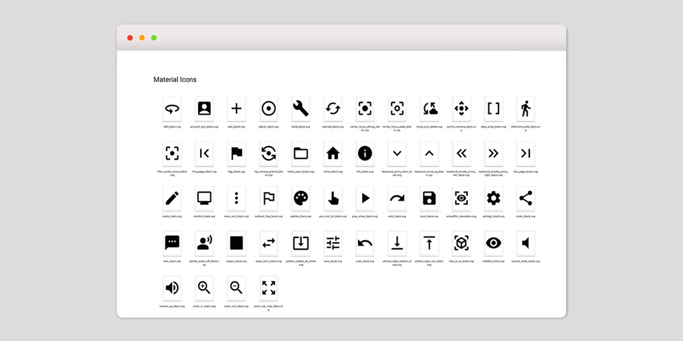
Task: Select the center focus strong icon
Action: click(x=365, y=108)
